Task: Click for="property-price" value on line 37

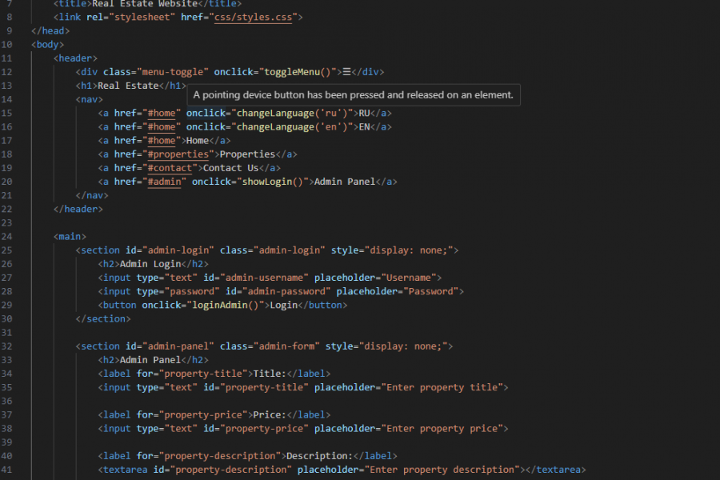Action: click(203, 414)
